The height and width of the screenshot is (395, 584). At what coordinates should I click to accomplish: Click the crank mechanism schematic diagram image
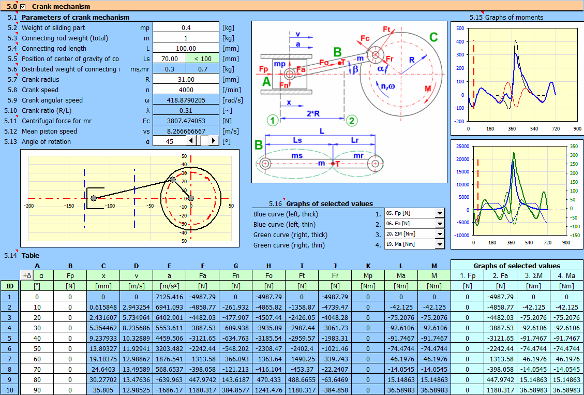click(349, 102)
